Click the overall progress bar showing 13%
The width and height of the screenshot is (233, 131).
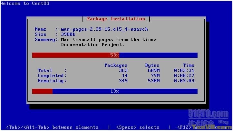point(115,91)
